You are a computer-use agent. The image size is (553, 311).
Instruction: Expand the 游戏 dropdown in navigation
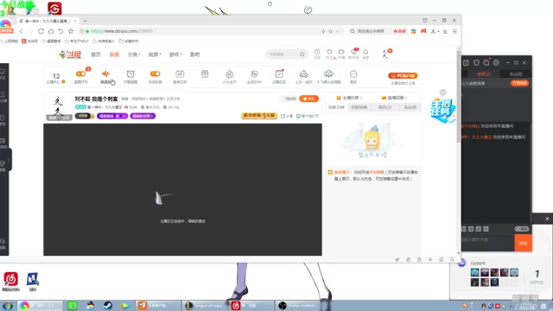175,54
